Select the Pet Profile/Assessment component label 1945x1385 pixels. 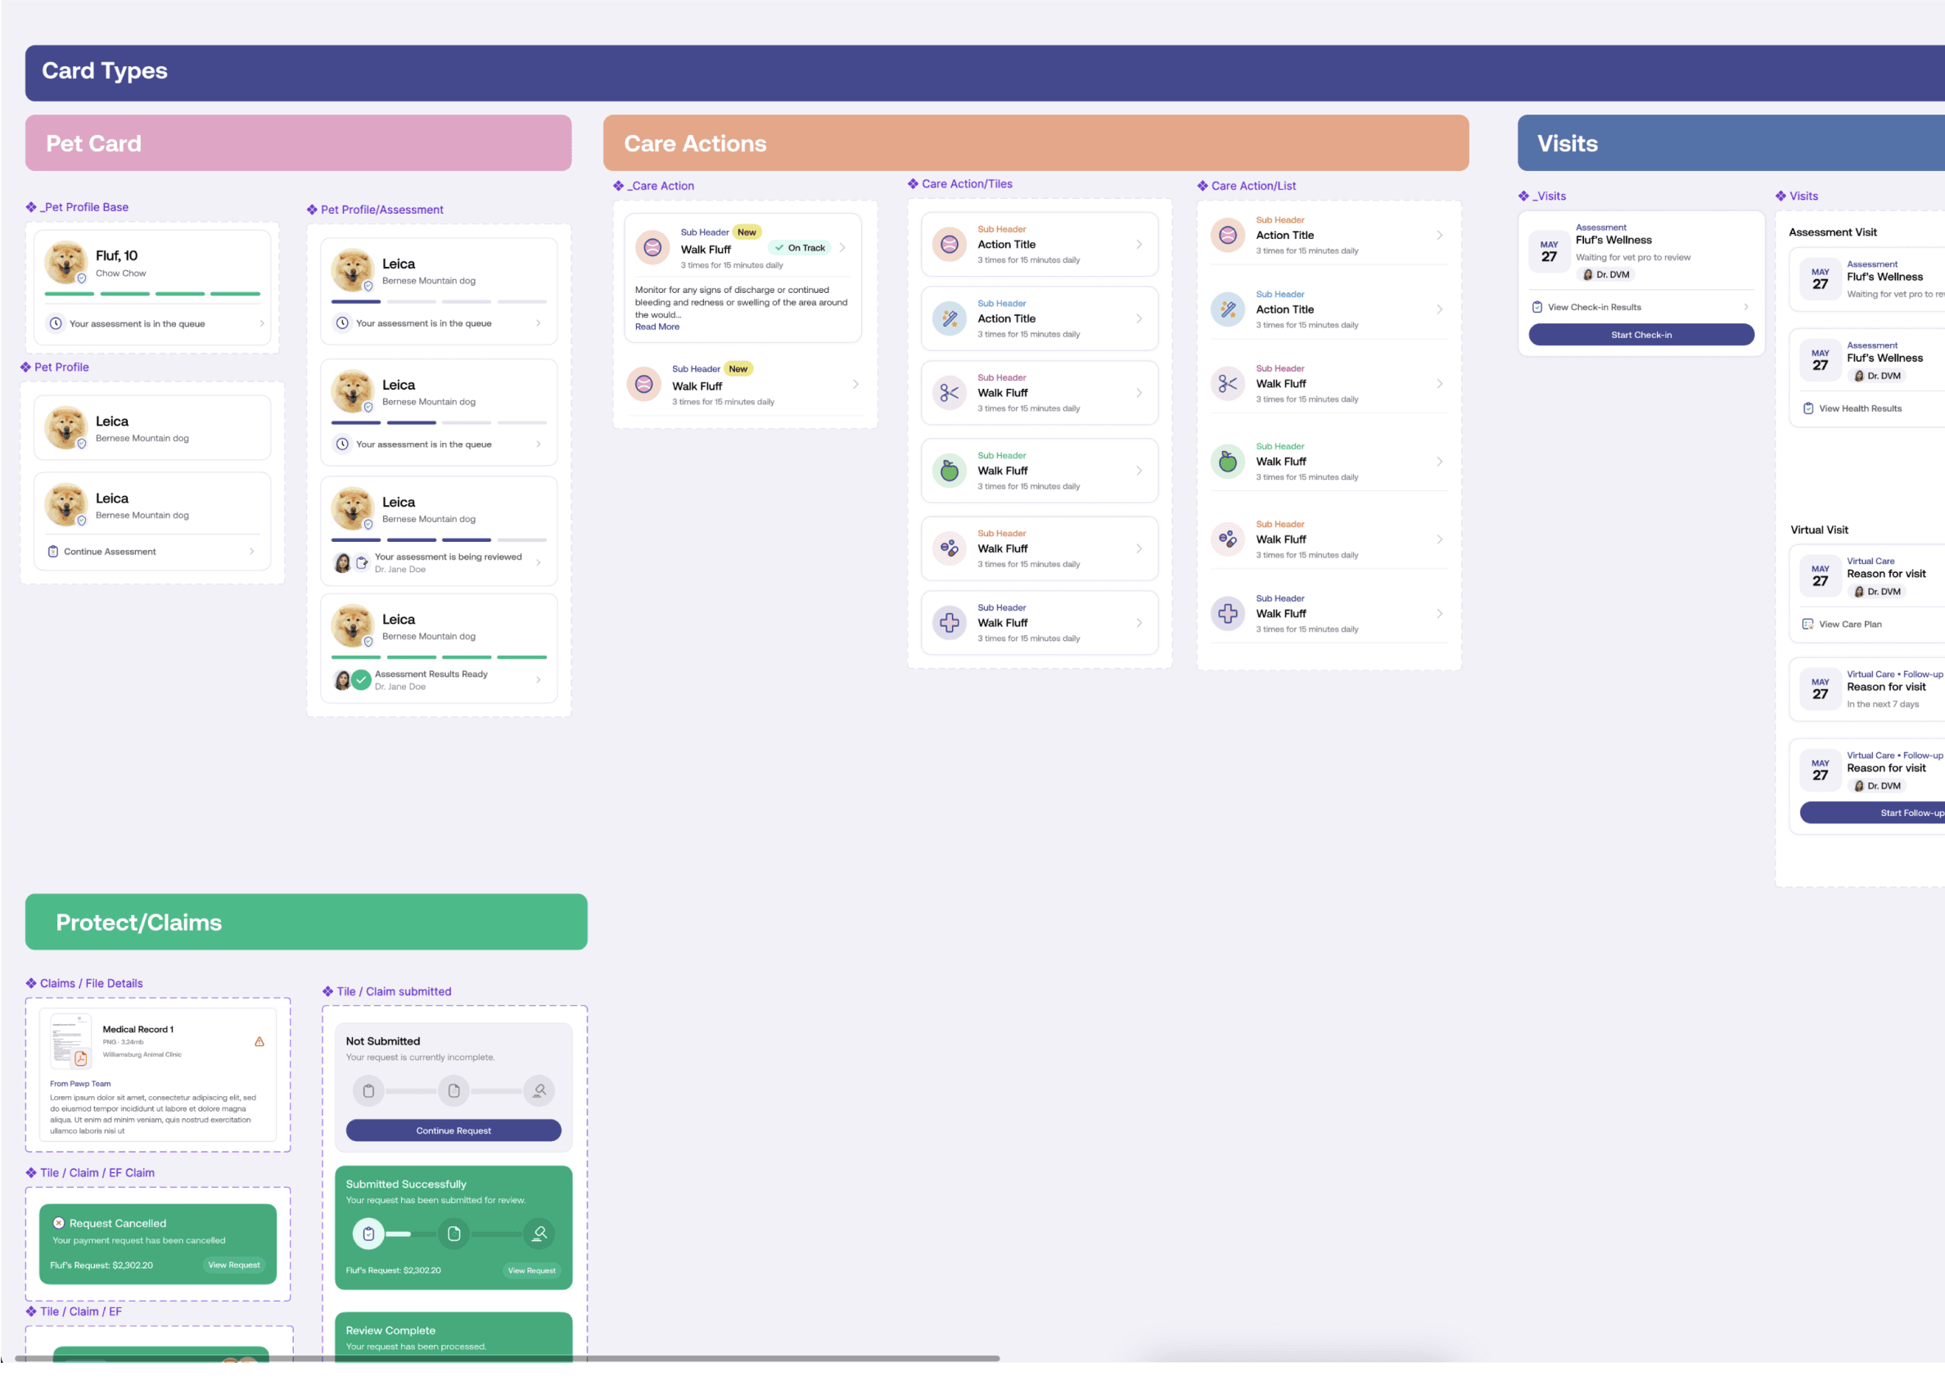[x=381, y=210]
